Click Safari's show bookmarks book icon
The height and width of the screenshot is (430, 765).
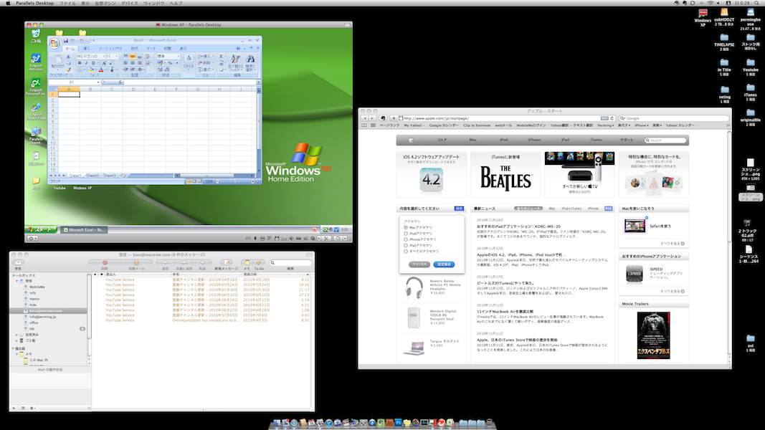364,125
